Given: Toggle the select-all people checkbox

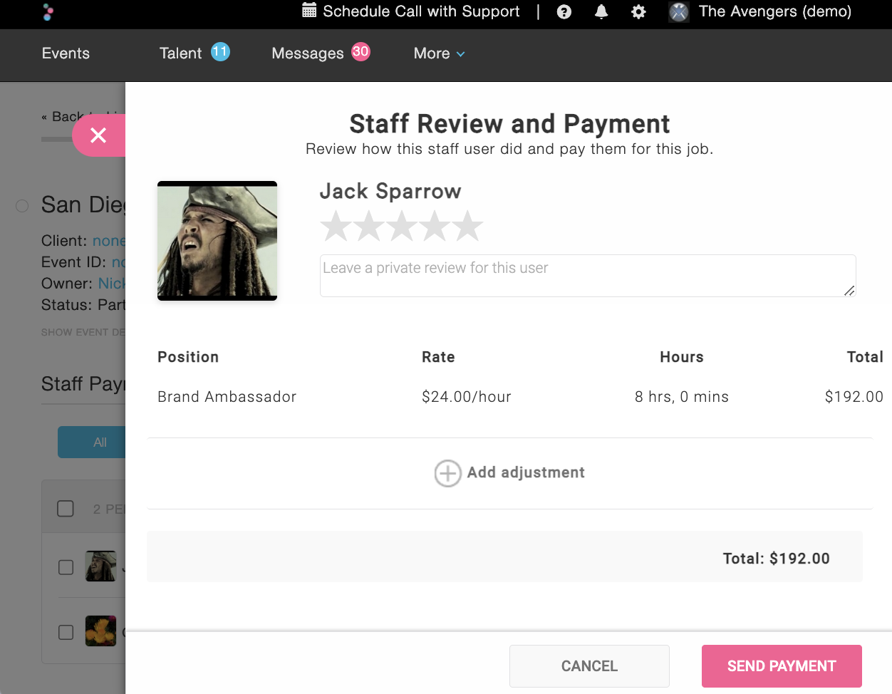Looking at the screenshot, I should (66, 509).
